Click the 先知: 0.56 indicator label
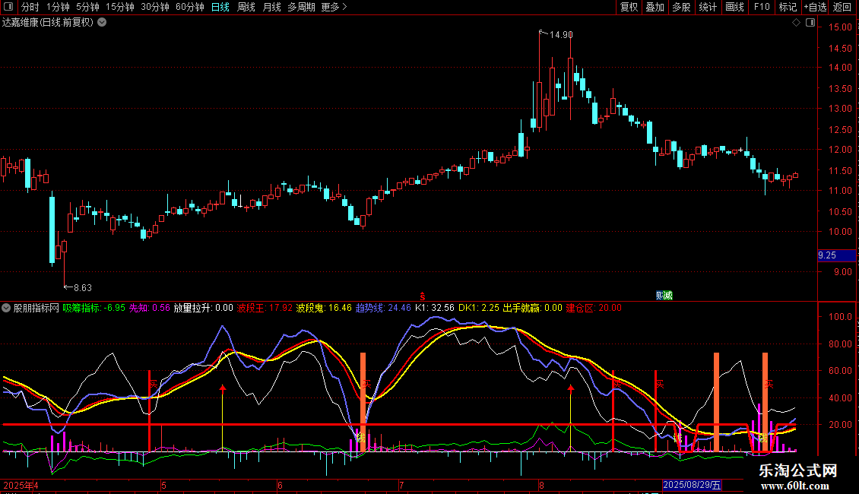The width and height of the screenshot is (859, 494). 149,308
